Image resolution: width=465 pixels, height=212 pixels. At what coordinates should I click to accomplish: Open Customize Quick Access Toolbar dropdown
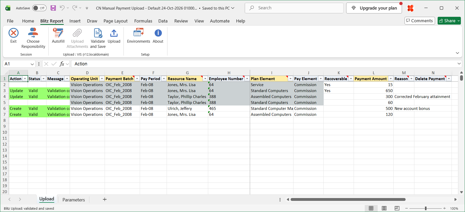(87, 8)
